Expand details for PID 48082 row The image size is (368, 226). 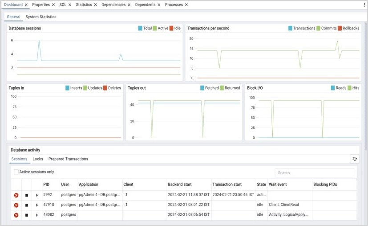pos(37,215)
